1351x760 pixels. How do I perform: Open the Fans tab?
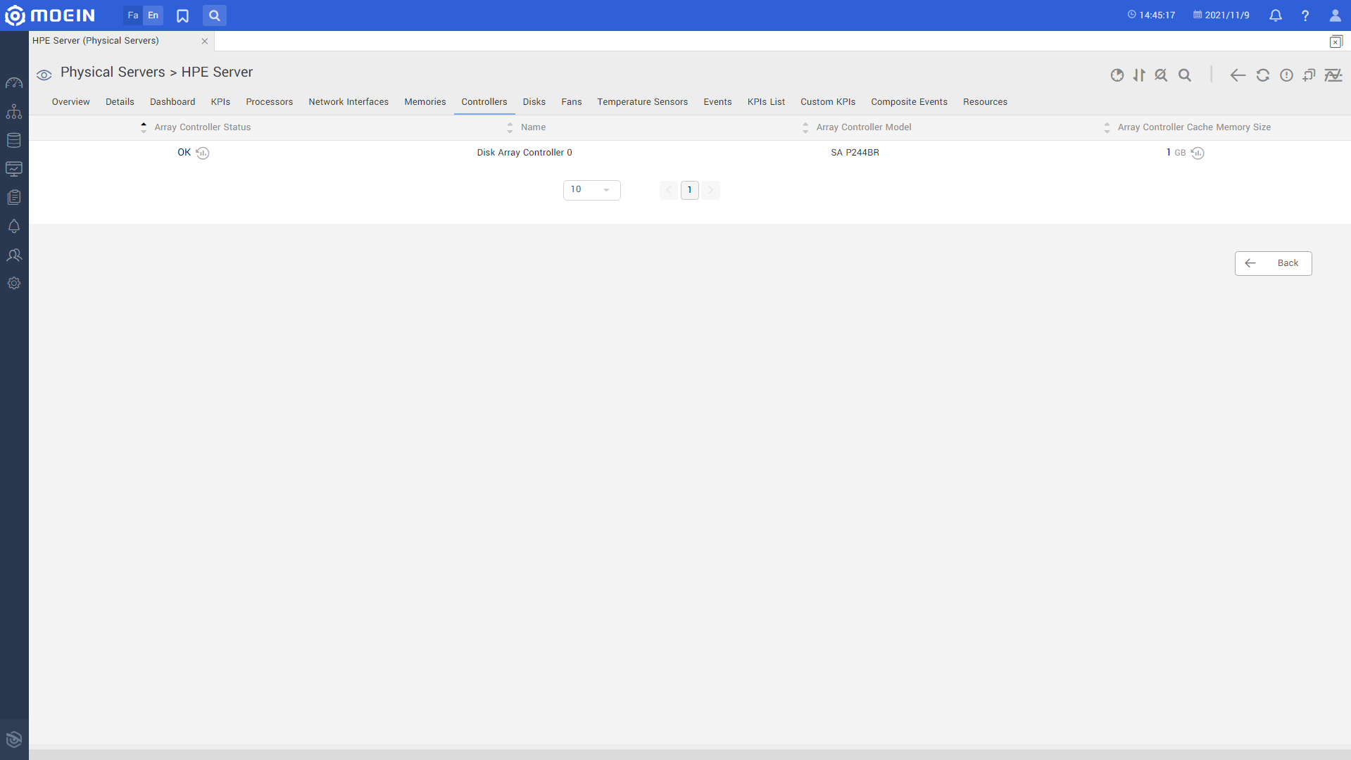[x=572, y=102]
